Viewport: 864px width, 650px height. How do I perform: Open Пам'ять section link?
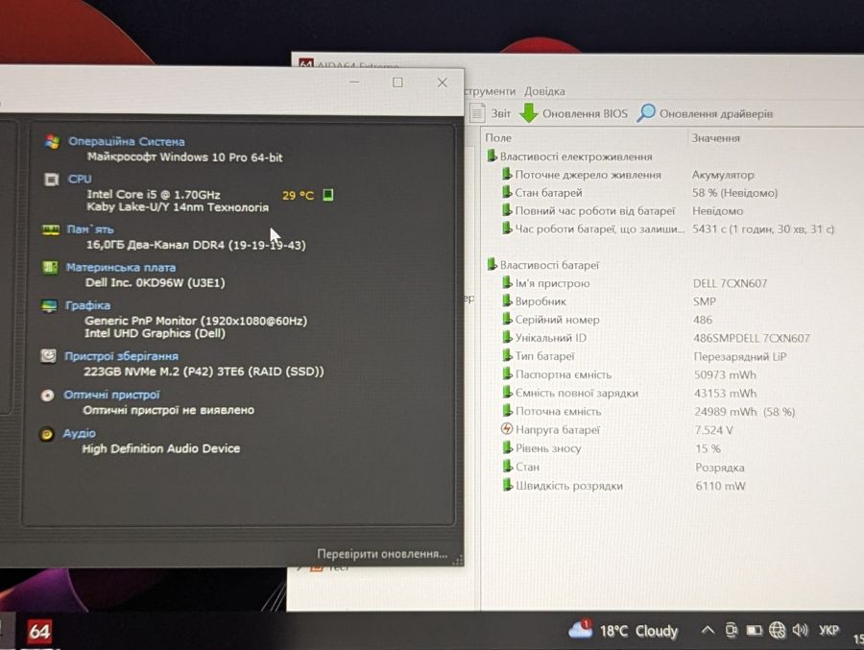point(90,229)
